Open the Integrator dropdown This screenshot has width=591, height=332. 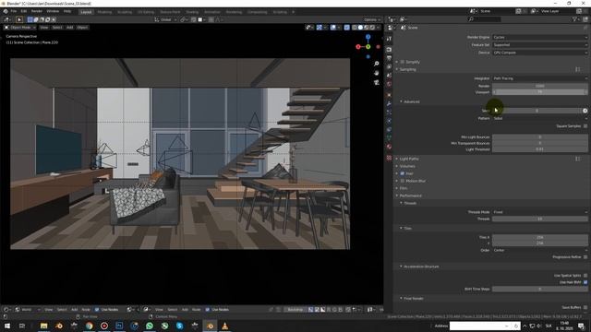[x=539, y=78]
